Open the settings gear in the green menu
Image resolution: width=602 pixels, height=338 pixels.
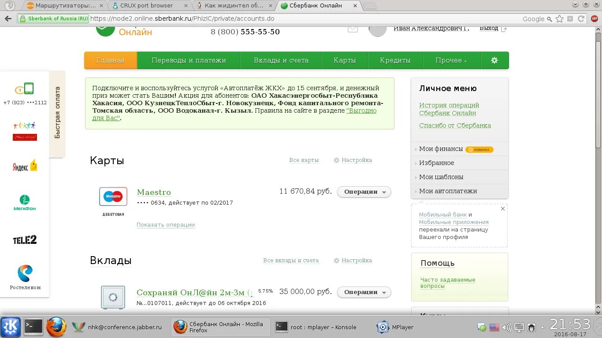click(494, 60)
